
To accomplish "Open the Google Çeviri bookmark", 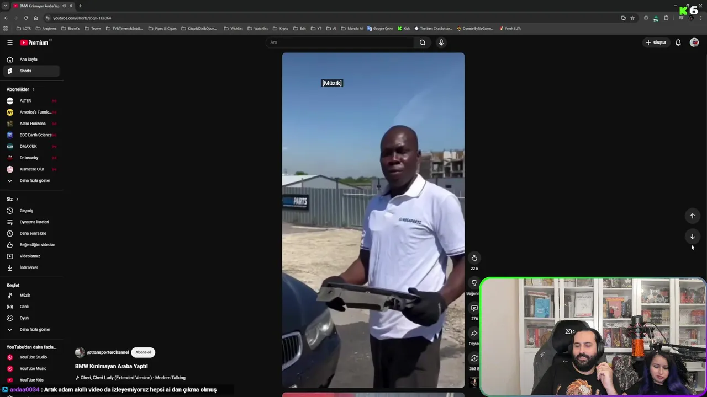I will pos(380,28).
